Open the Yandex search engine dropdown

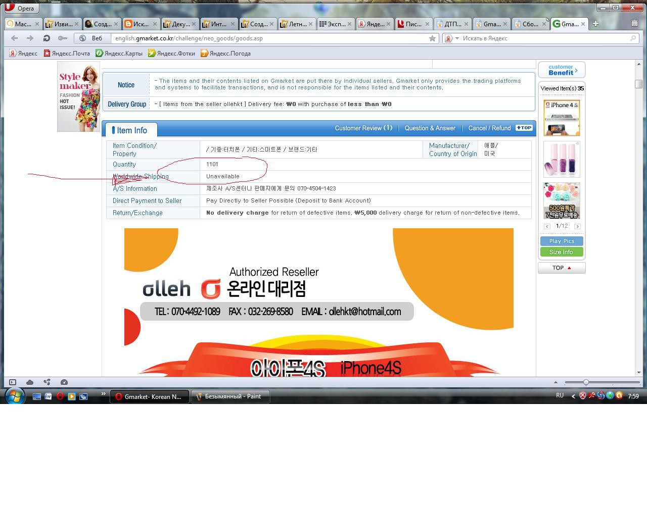[x=452, y=38]
